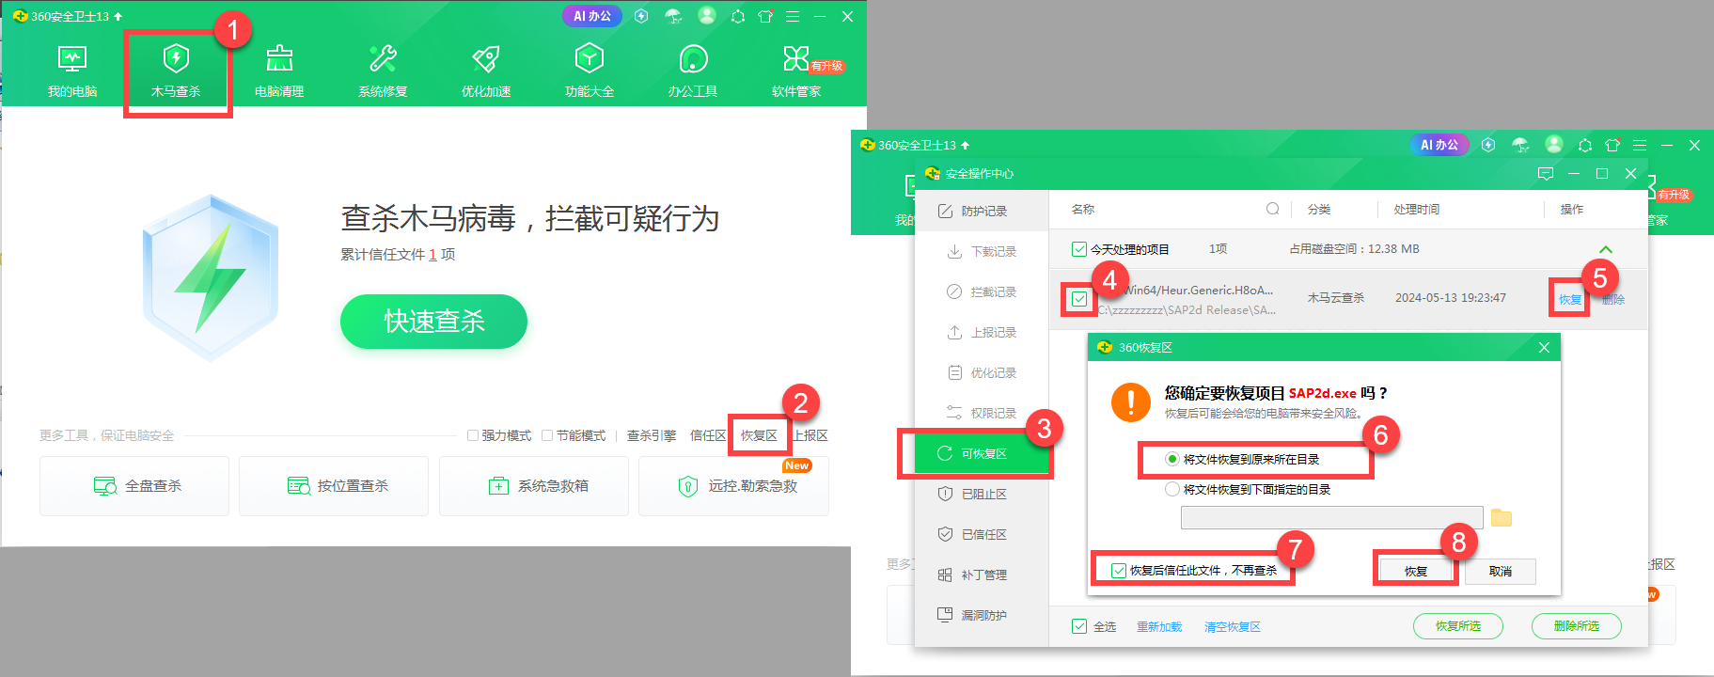Click 恢复 button in 360恢复区 dialog
This screenshot has height=677, width=1714.
(1416, 572)
